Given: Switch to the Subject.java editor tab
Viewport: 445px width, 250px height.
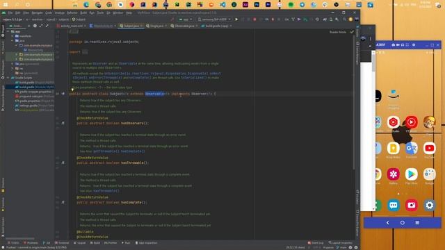Looking at the screenshot, I should coord(131,26).
